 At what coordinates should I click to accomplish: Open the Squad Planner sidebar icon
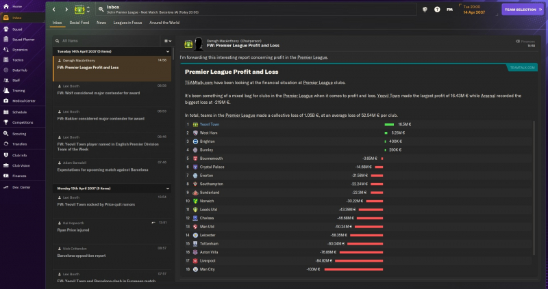pos(5,40)
